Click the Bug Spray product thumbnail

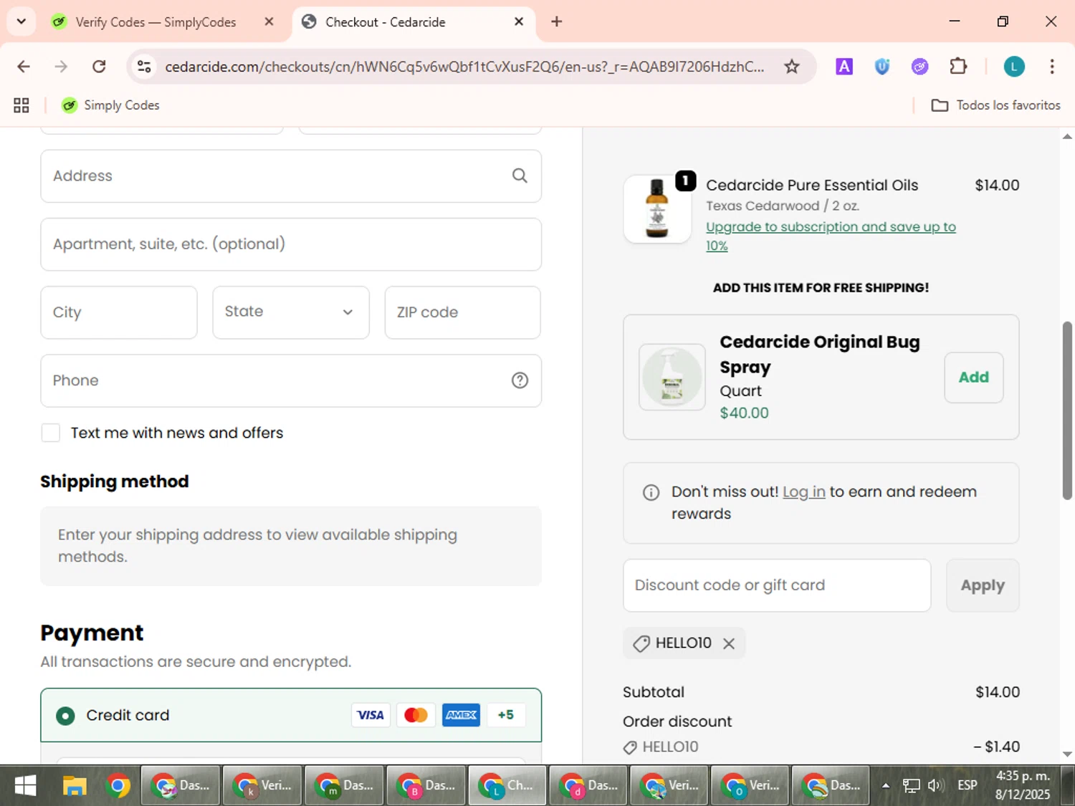coord(672,377)
